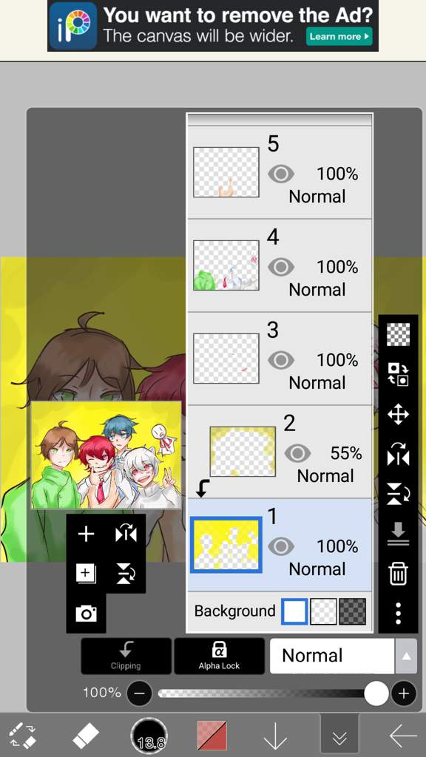Viewport: 426px width, 757px height.
Task: Merge layer down with download arrow icon
Action: (x=398, y=534)
